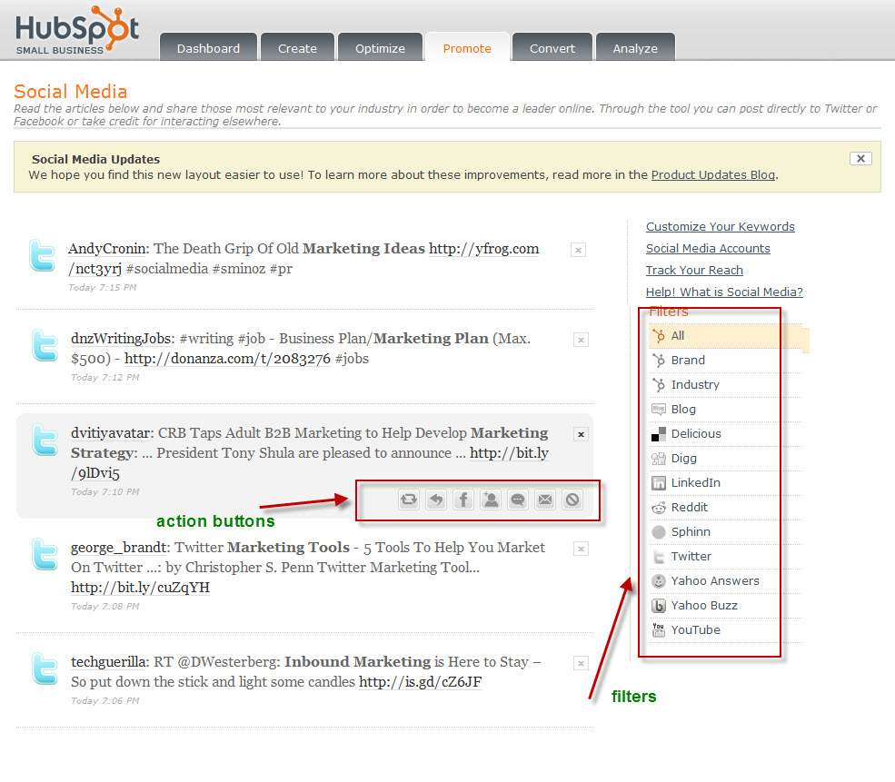The height and width of the screenshot is (782, 895).
Task: Click the follow user action icon
Action: tap(491, 500)
